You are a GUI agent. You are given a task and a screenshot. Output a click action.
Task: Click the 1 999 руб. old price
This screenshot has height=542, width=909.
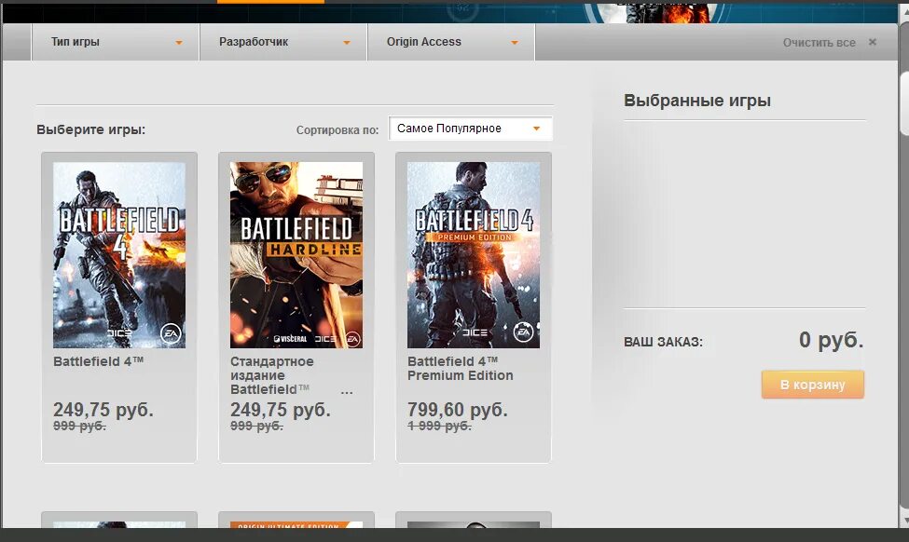pyautogui.click(x=439, y=427)
